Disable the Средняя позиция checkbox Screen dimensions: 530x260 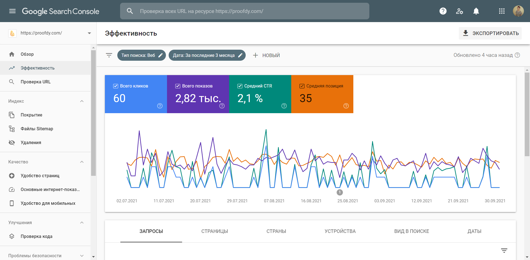click(302, 86)
